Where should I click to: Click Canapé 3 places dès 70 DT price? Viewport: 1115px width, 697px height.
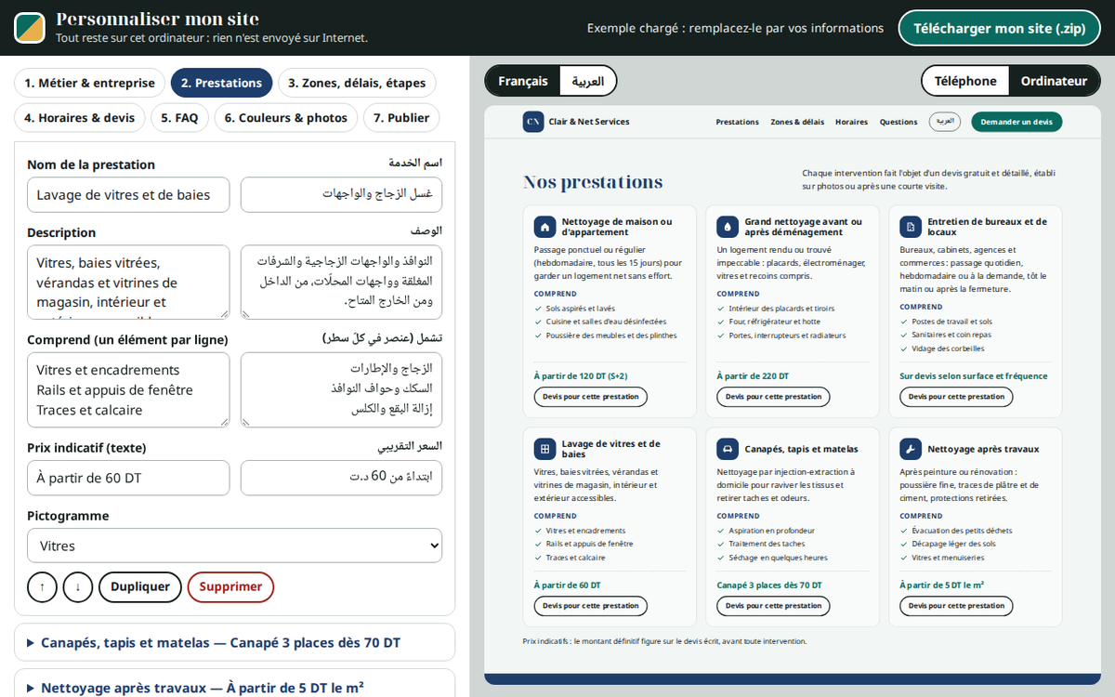click(769, 585)
